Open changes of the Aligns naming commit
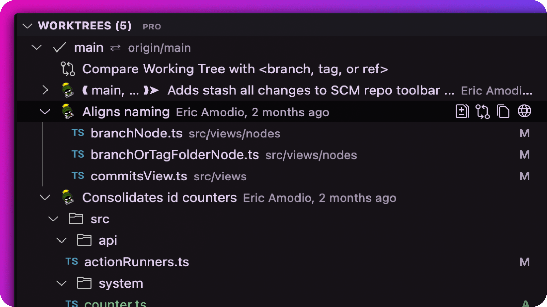 pyautogui.click(x=462, y=111)
